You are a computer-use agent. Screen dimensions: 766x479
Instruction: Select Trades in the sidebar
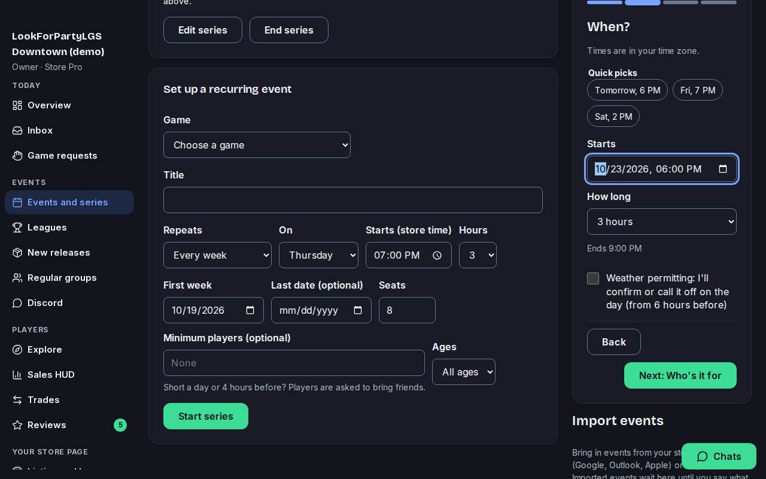(x=69, y=400)
